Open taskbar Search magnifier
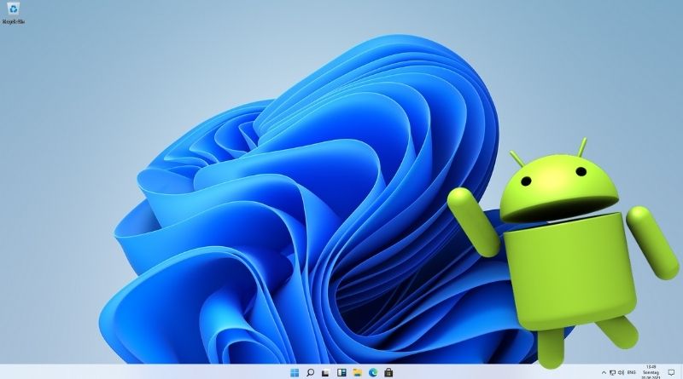 click(x=310, y=372)
